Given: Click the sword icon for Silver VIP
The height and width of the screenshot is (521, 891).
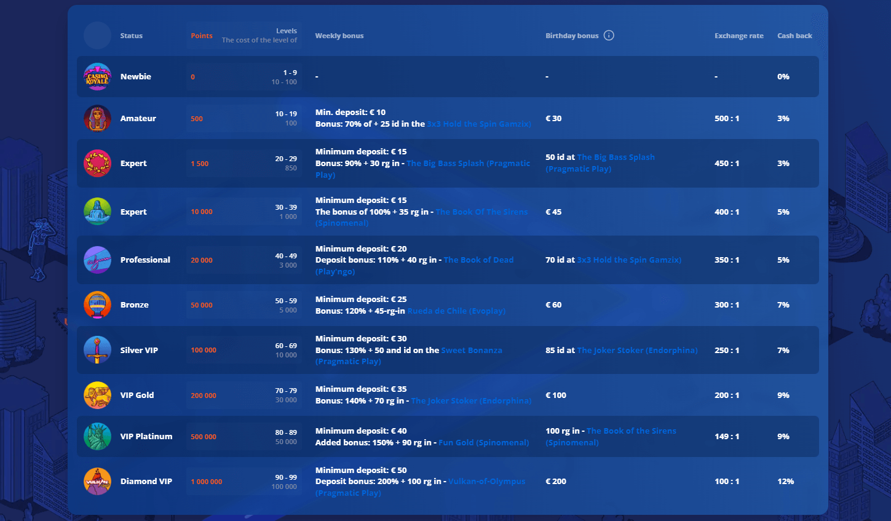Looking at the screenshot, I should click(x=97, y=350).
